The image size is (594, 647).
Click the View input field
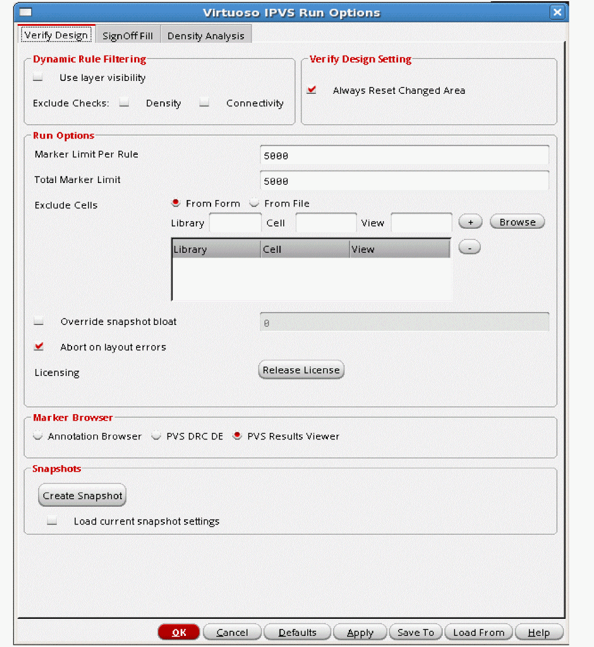(421, 223)
